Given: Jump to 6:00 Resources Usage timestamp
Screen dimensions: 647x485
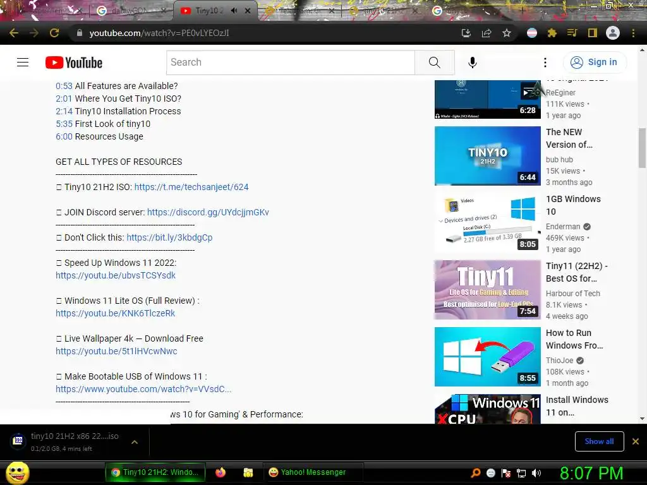Looking at the screenshot, I should click(64, 136).
